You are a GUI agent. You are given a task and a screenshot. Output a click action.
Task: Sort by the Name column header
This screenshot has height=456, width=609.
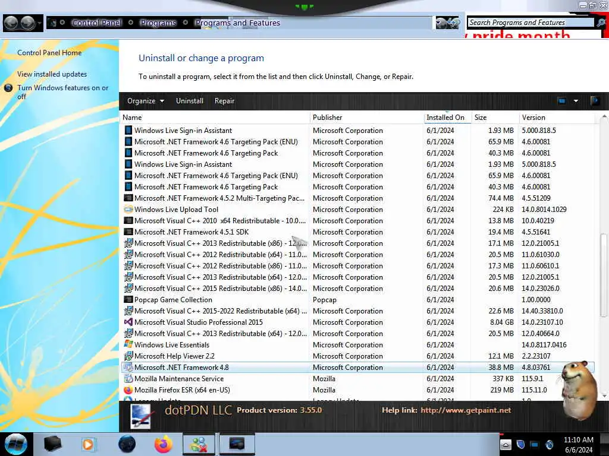[x=215, y=118]
